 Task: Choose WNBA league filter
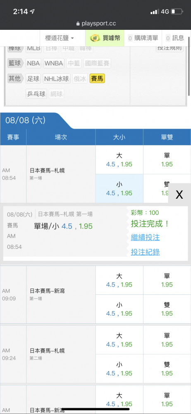click(54, 63)
